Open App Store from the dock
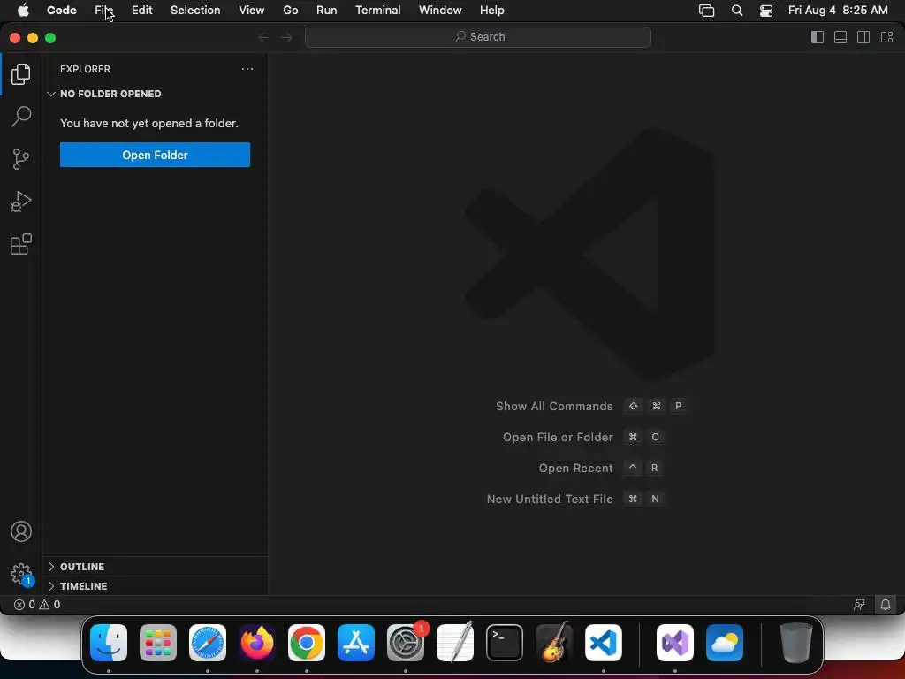Screen dimensions: 905x679 [356, 643]
